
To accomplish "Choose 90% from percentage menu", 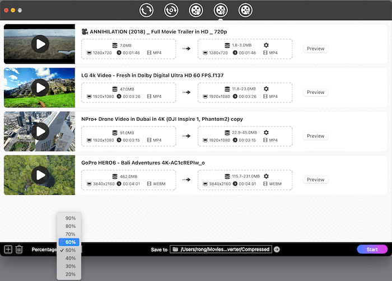I will (x=71, y=218).
